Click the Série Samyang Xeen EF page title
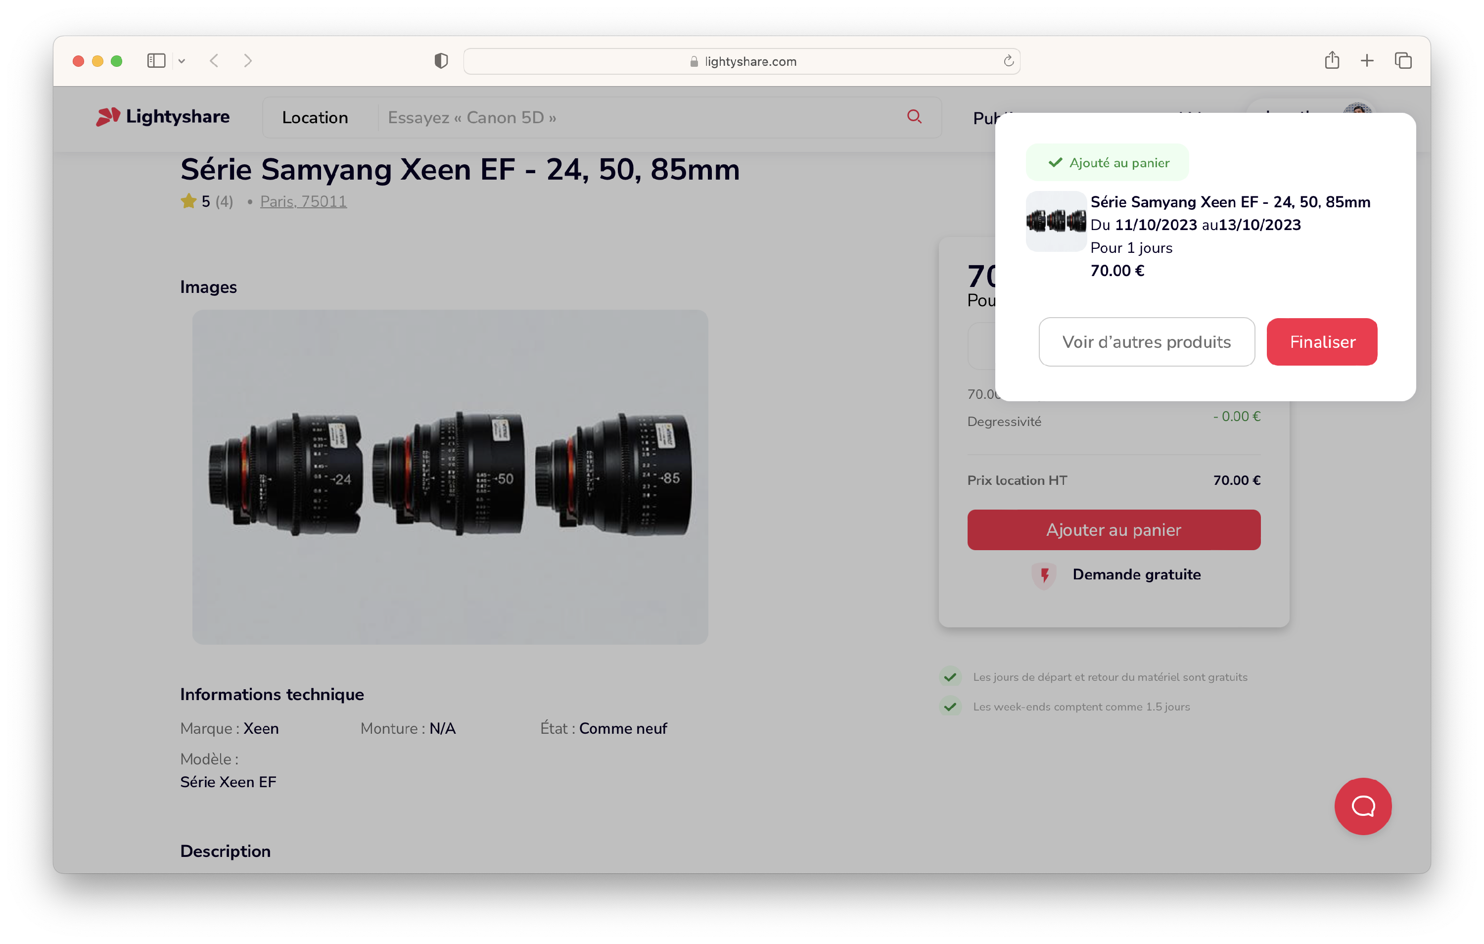The width and height of the screenshot is (1484, 944). (x=460, y=169)
